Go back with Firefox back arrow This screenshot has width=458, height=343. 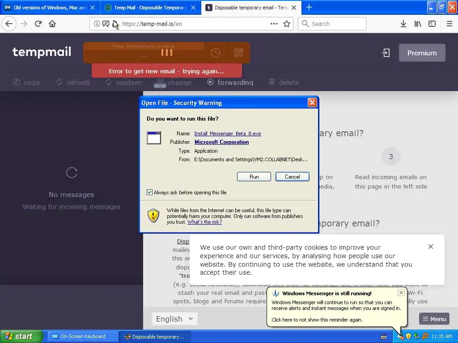9,24
